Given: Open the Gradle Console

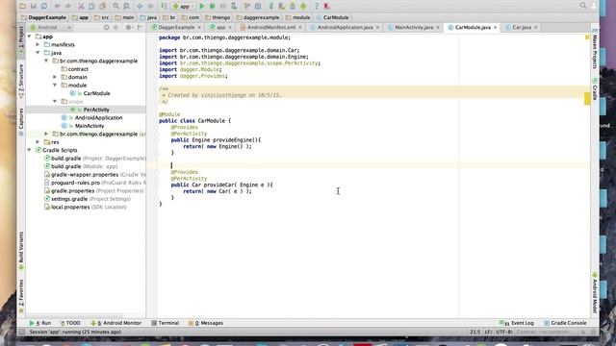Looking at the screenshot, I should pyautogui.click(x=565, y=323).
